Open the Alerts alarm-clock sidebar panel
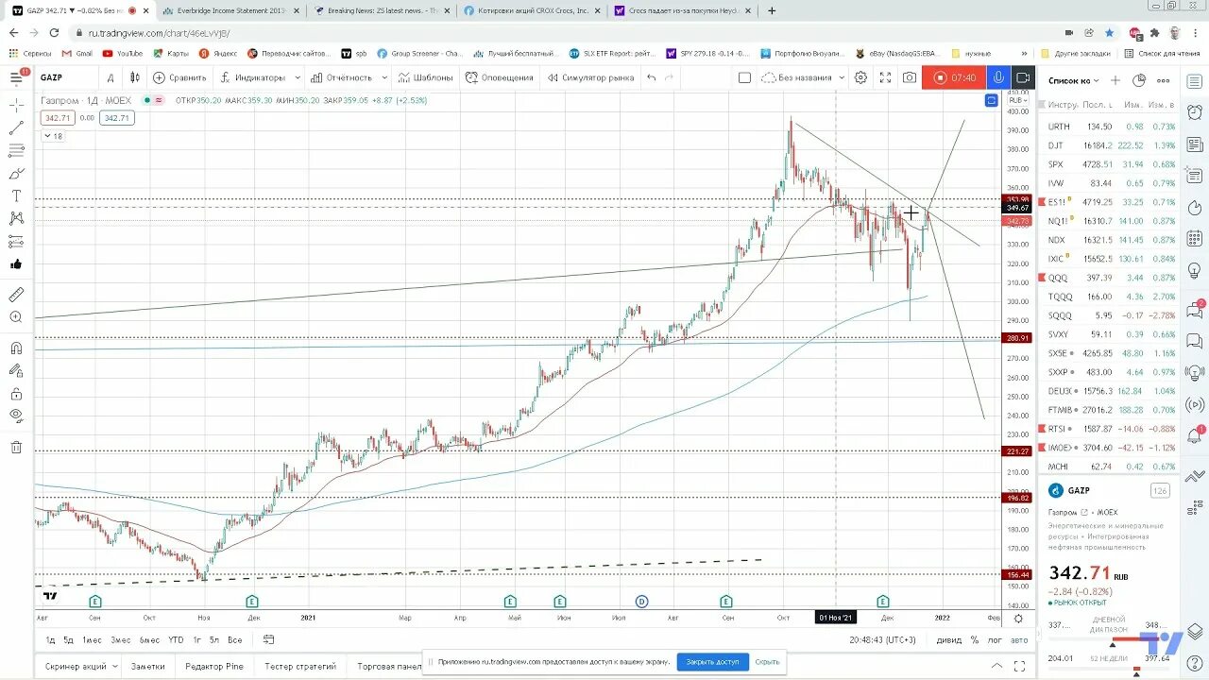The width and height of the screenshot is (1209, 680). click(x=1194, y=113)
